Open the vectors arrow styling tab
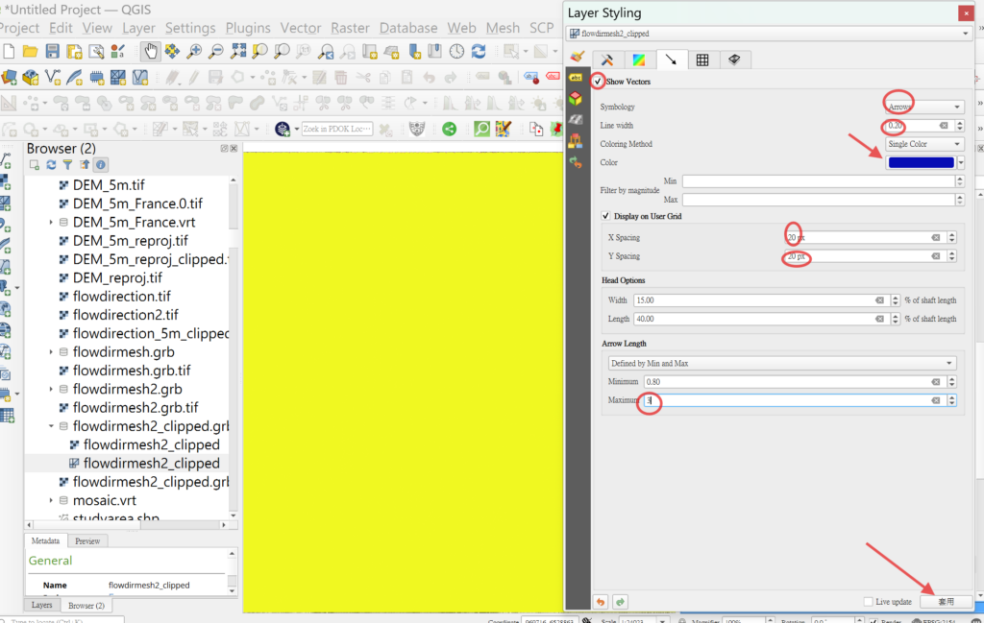The image size is (984, 623). [x=671, y=60]
